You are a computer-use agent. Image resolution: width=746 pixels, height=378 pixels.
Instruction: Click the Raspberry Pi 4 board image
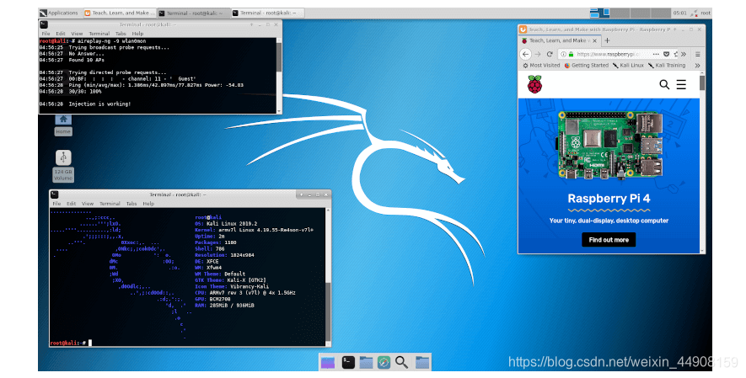(611, 146)
